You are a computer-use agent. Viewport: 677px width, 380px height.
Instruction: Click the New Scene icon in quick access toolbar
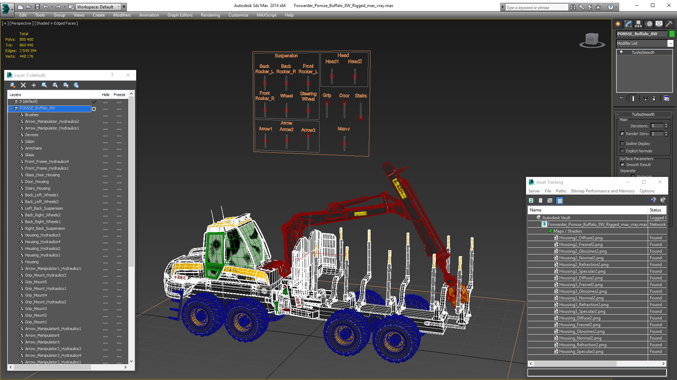pos(20,7)
